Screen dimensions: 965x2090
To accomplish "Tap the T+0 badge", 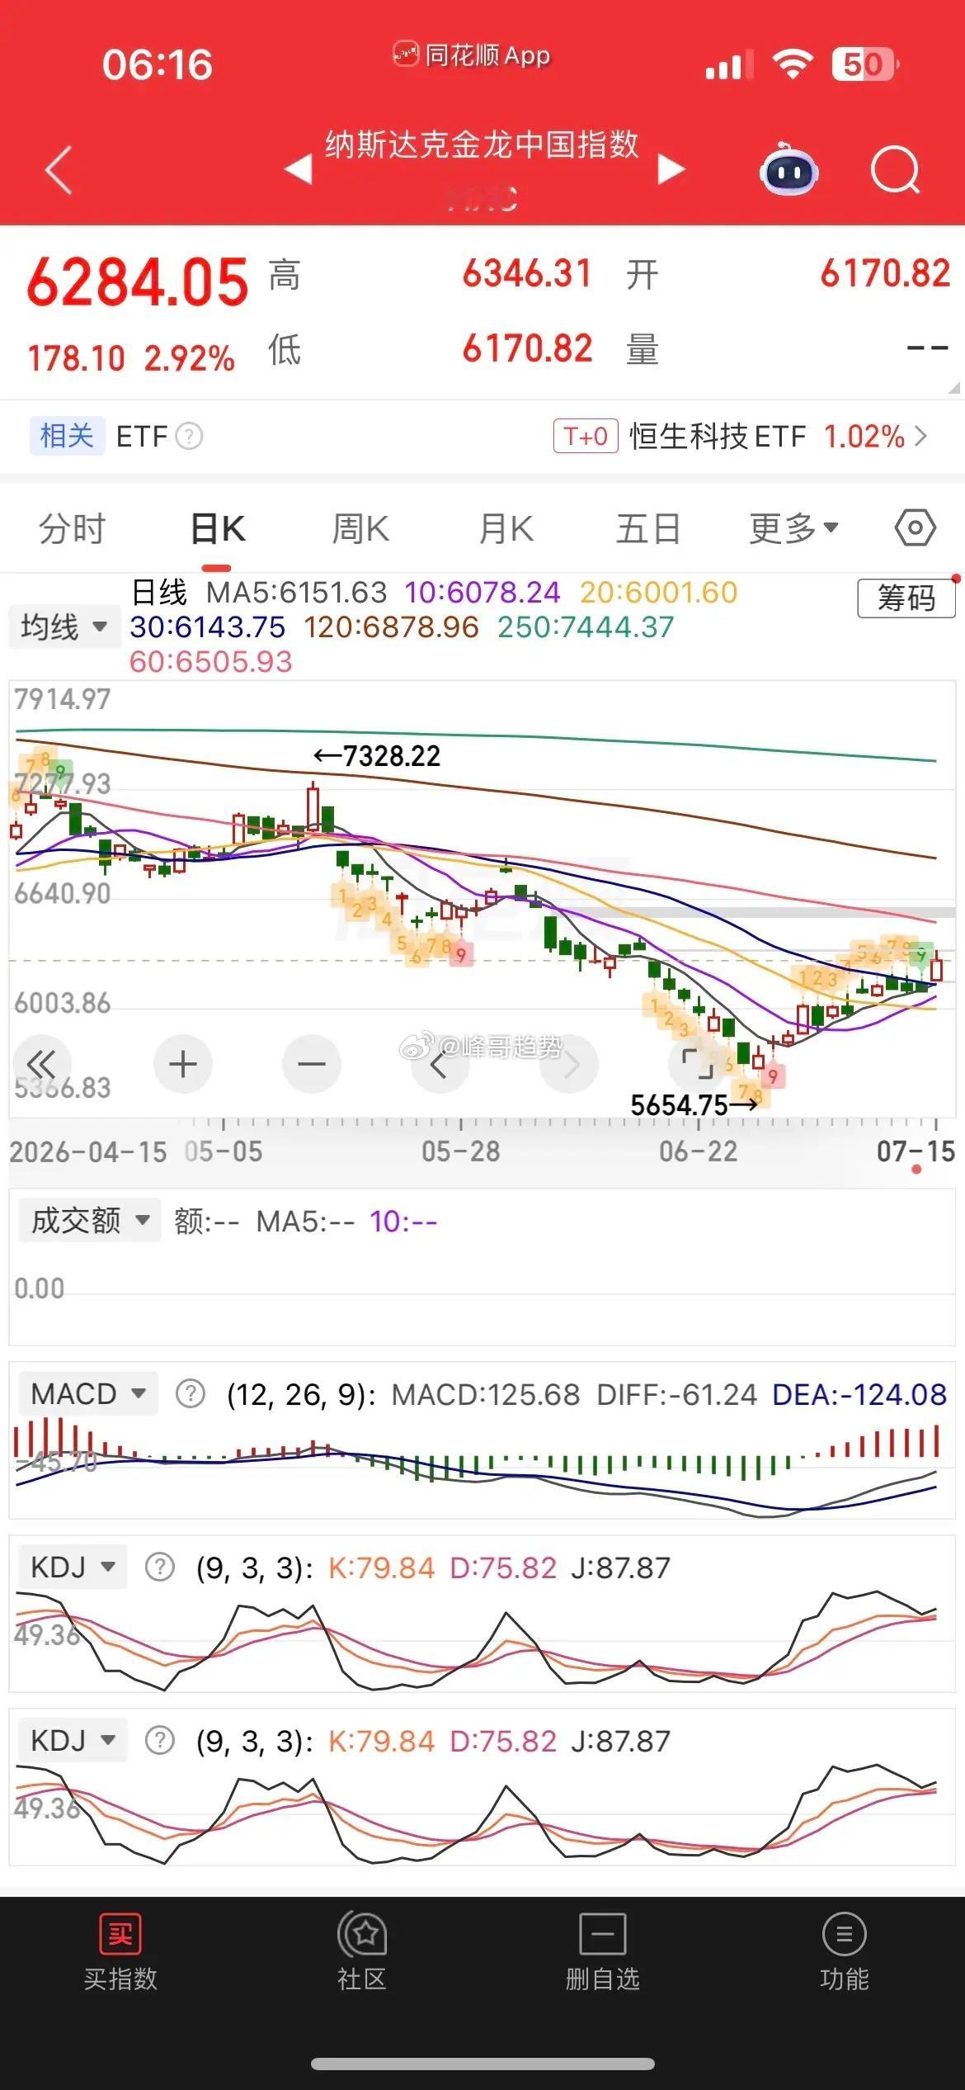I will [586, 436].
